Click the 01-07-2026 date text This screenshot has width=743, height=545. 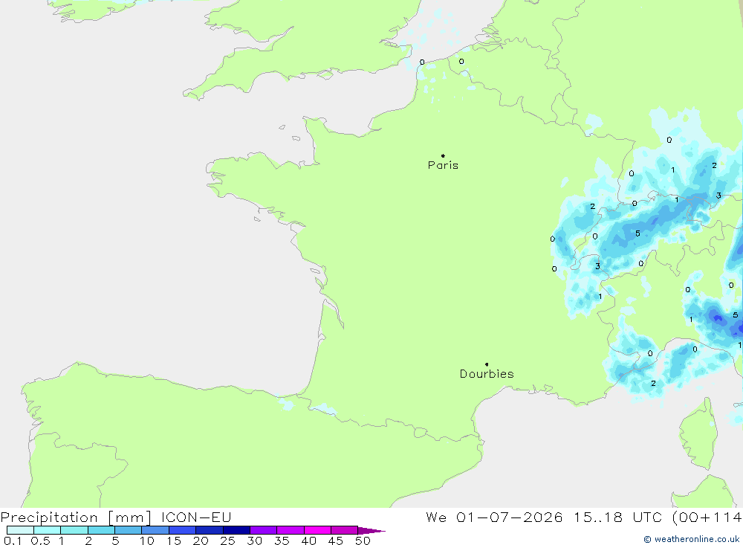510,517
